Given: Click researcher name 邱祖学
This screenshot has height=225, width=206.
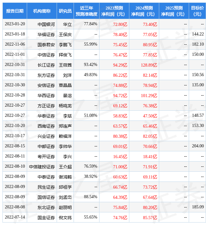Looking at the screenshot, I should point(65,187).
